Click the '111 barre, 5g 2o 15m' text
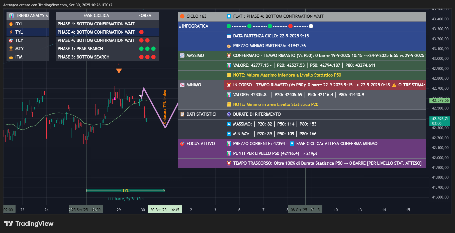455x233 pixels. [x=126, y=199]
